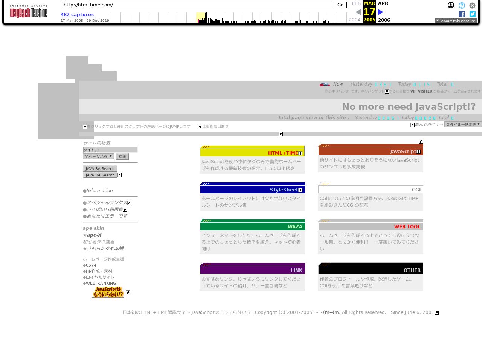Share this capture on Facebook
This screenshot has height=361, width=482.
pos(462,14)
